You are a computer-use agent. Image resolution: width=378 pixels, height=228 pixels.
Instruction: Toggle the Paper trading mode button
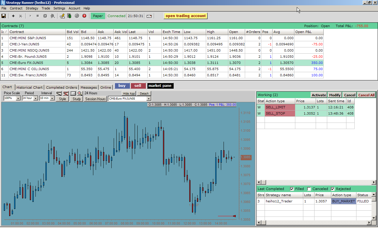coord(98,16)
